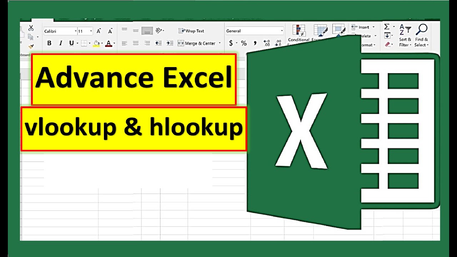Expand the Borders dropdown arrow
This screenshot has height=257, width=457.
click(89, 44)
